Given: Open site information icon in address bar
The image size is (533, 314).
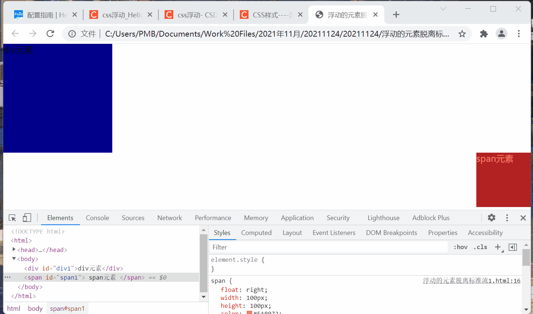Looking at the screenshot, I should (x=72, y=34).
